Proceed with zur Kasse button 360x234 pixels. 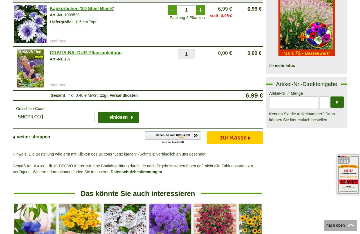[x=235, y=138]
